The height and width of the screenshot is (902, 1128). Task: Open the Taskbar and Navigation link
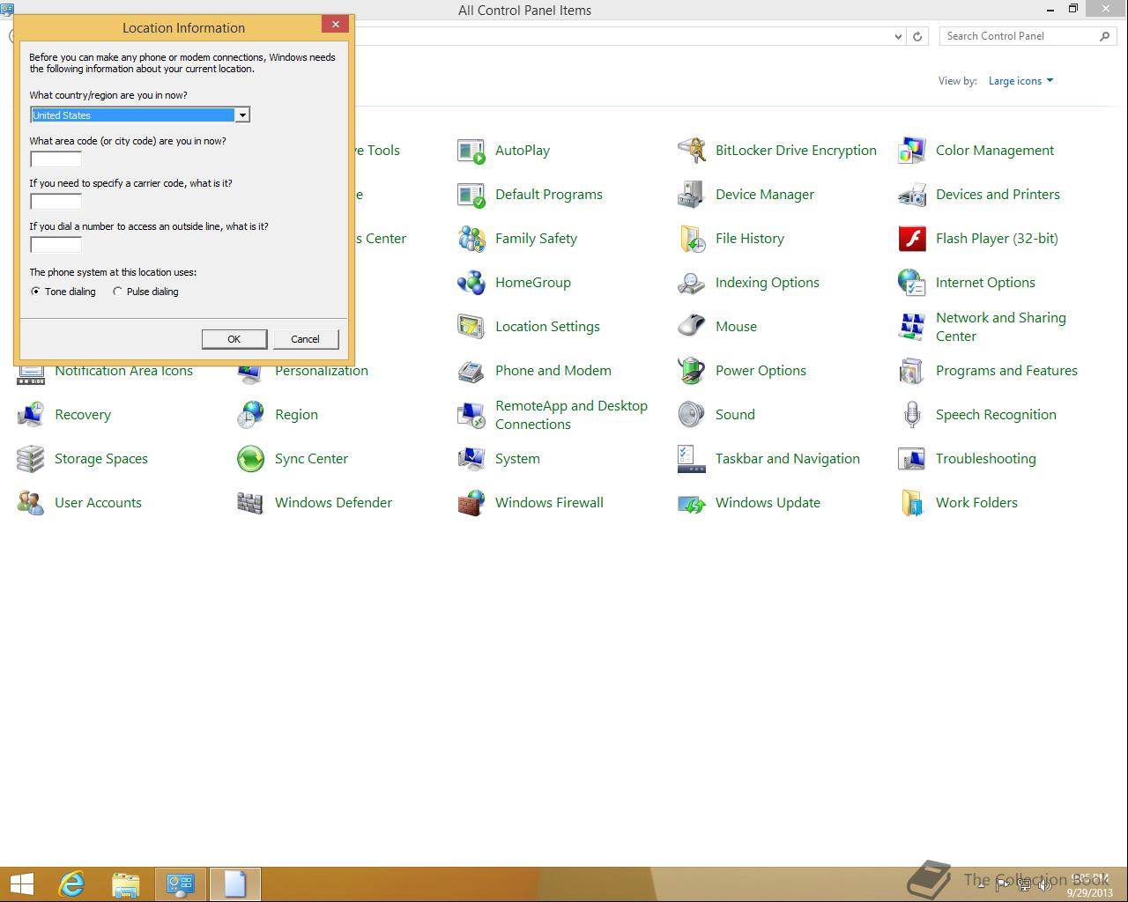(788, 459)
